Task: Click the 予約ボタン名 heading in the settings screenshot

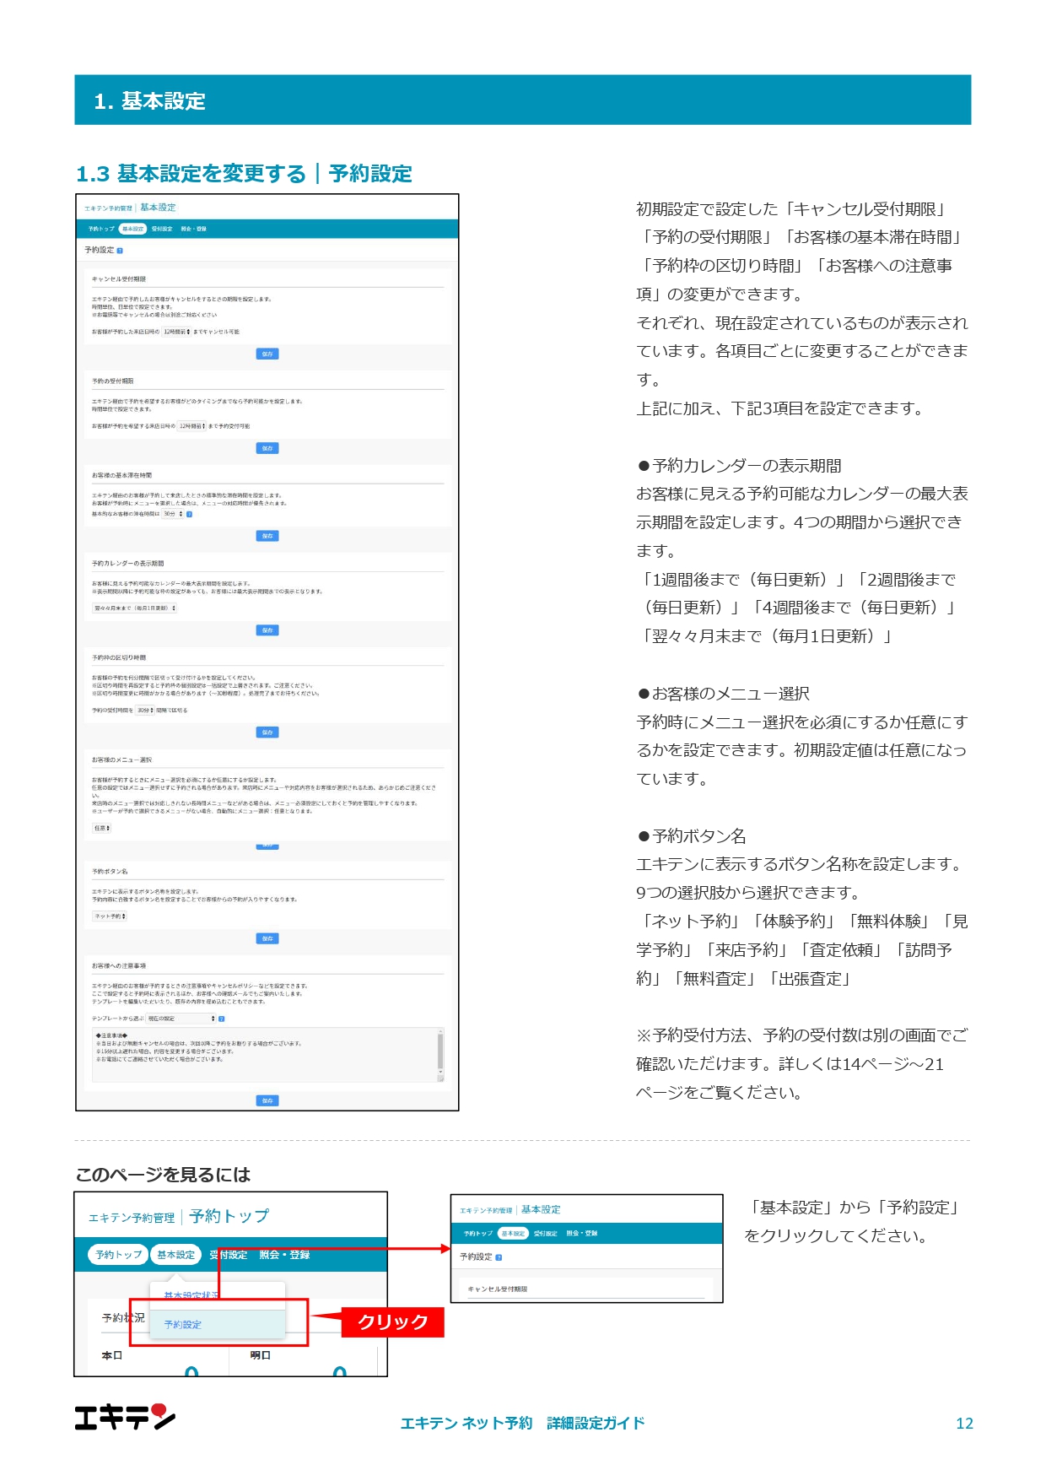Action: click(x=110, y=872)
